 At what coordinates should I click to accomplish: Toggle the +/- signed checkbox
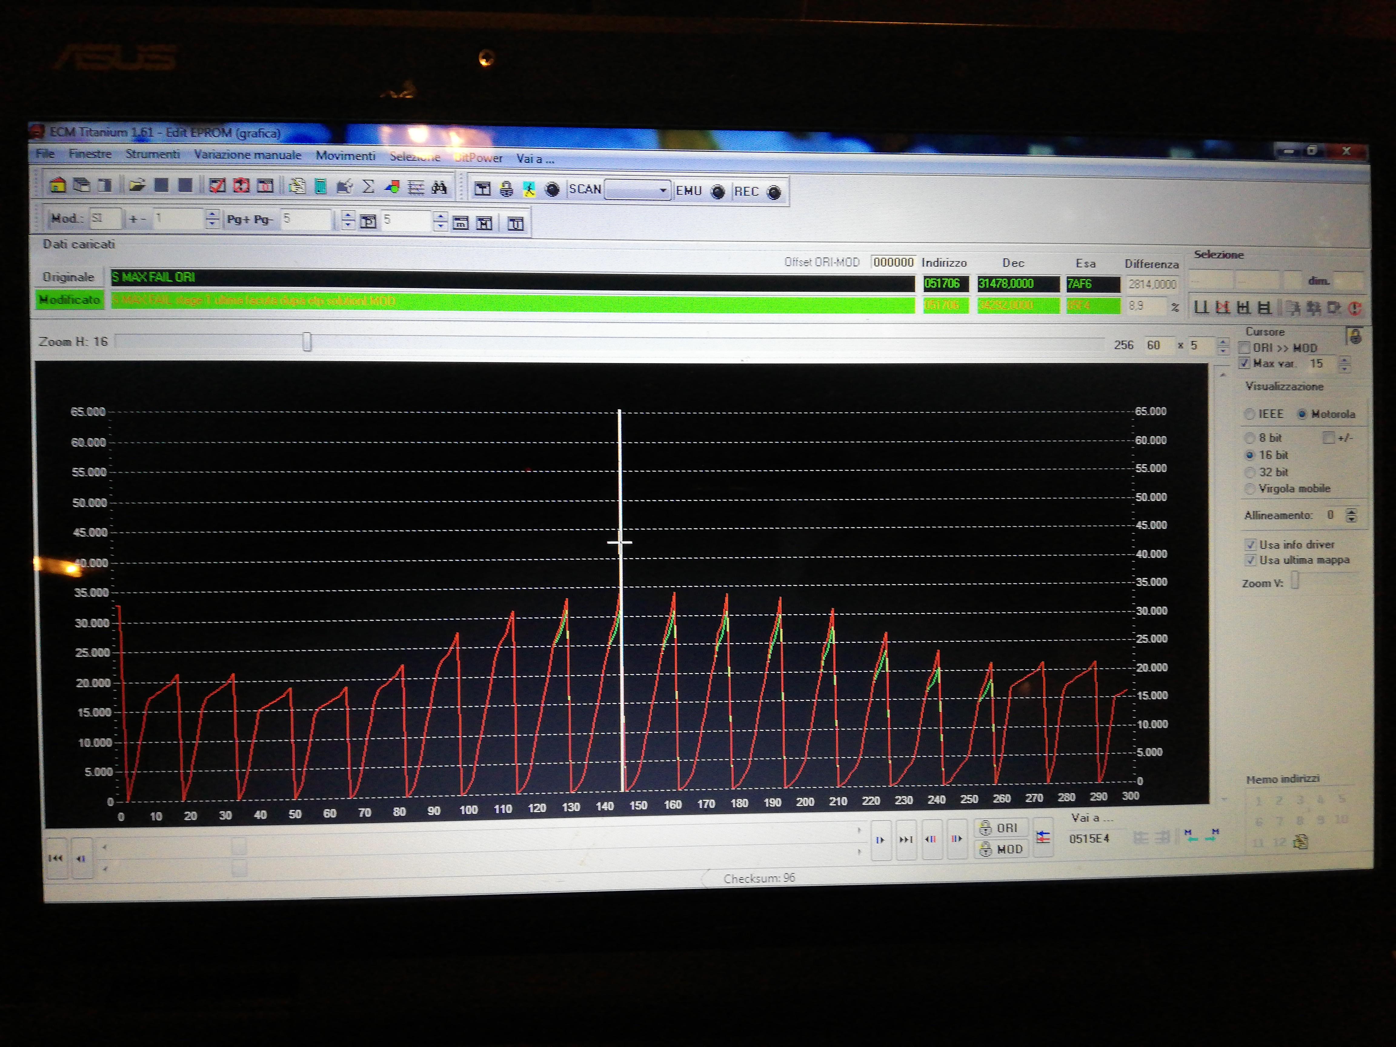click(1328, 437)
